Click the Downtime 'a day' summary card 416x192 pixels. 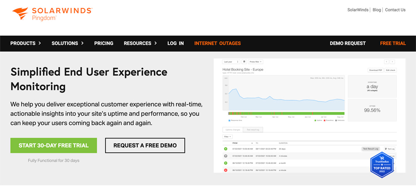[372, 86]
